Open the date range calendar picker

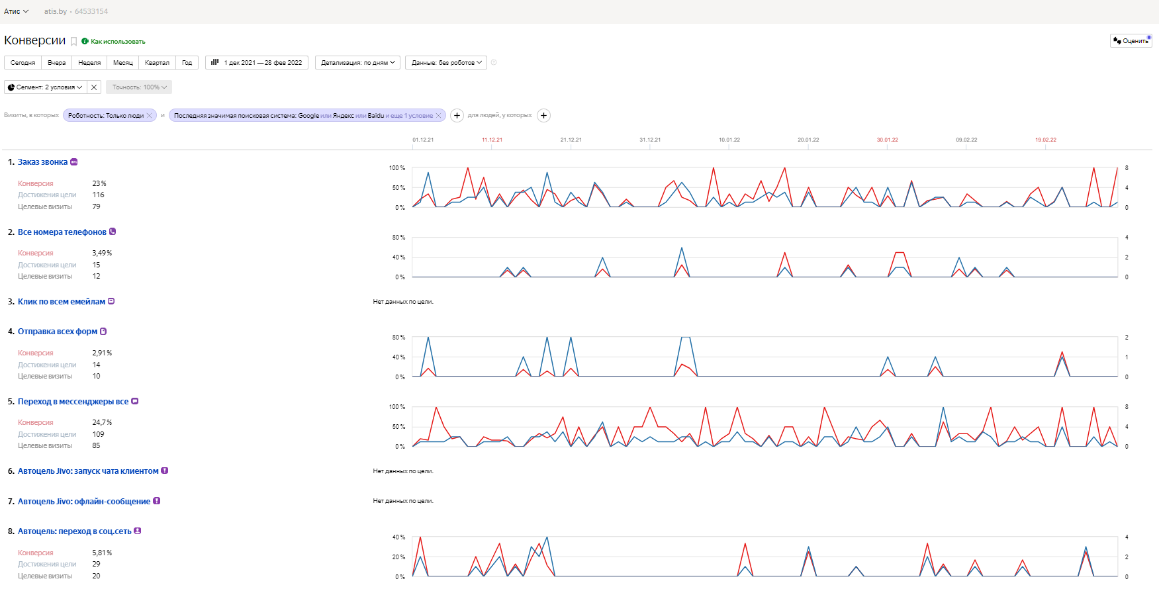click(x=257, y=62)
